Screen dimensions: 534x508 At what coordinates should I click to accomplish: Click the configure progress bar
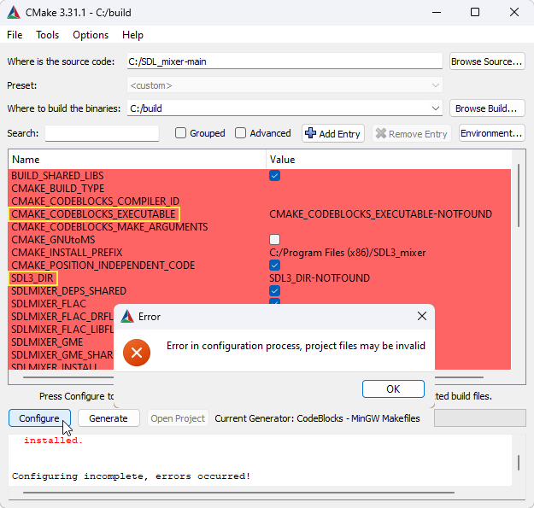[x=480, y=418]
